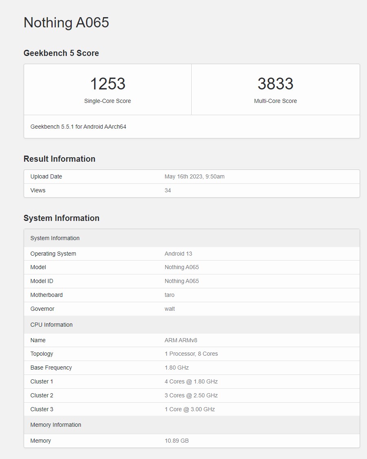Click the "Upload Date" row label
Screen dimensions: 367x459
(x=46, y=176)
